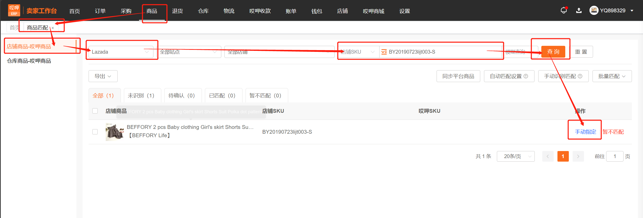The width and height of the screenshot is (643, 218).
Task: Open the Lazada platform dropdown
Action: [x=121, y=52]
